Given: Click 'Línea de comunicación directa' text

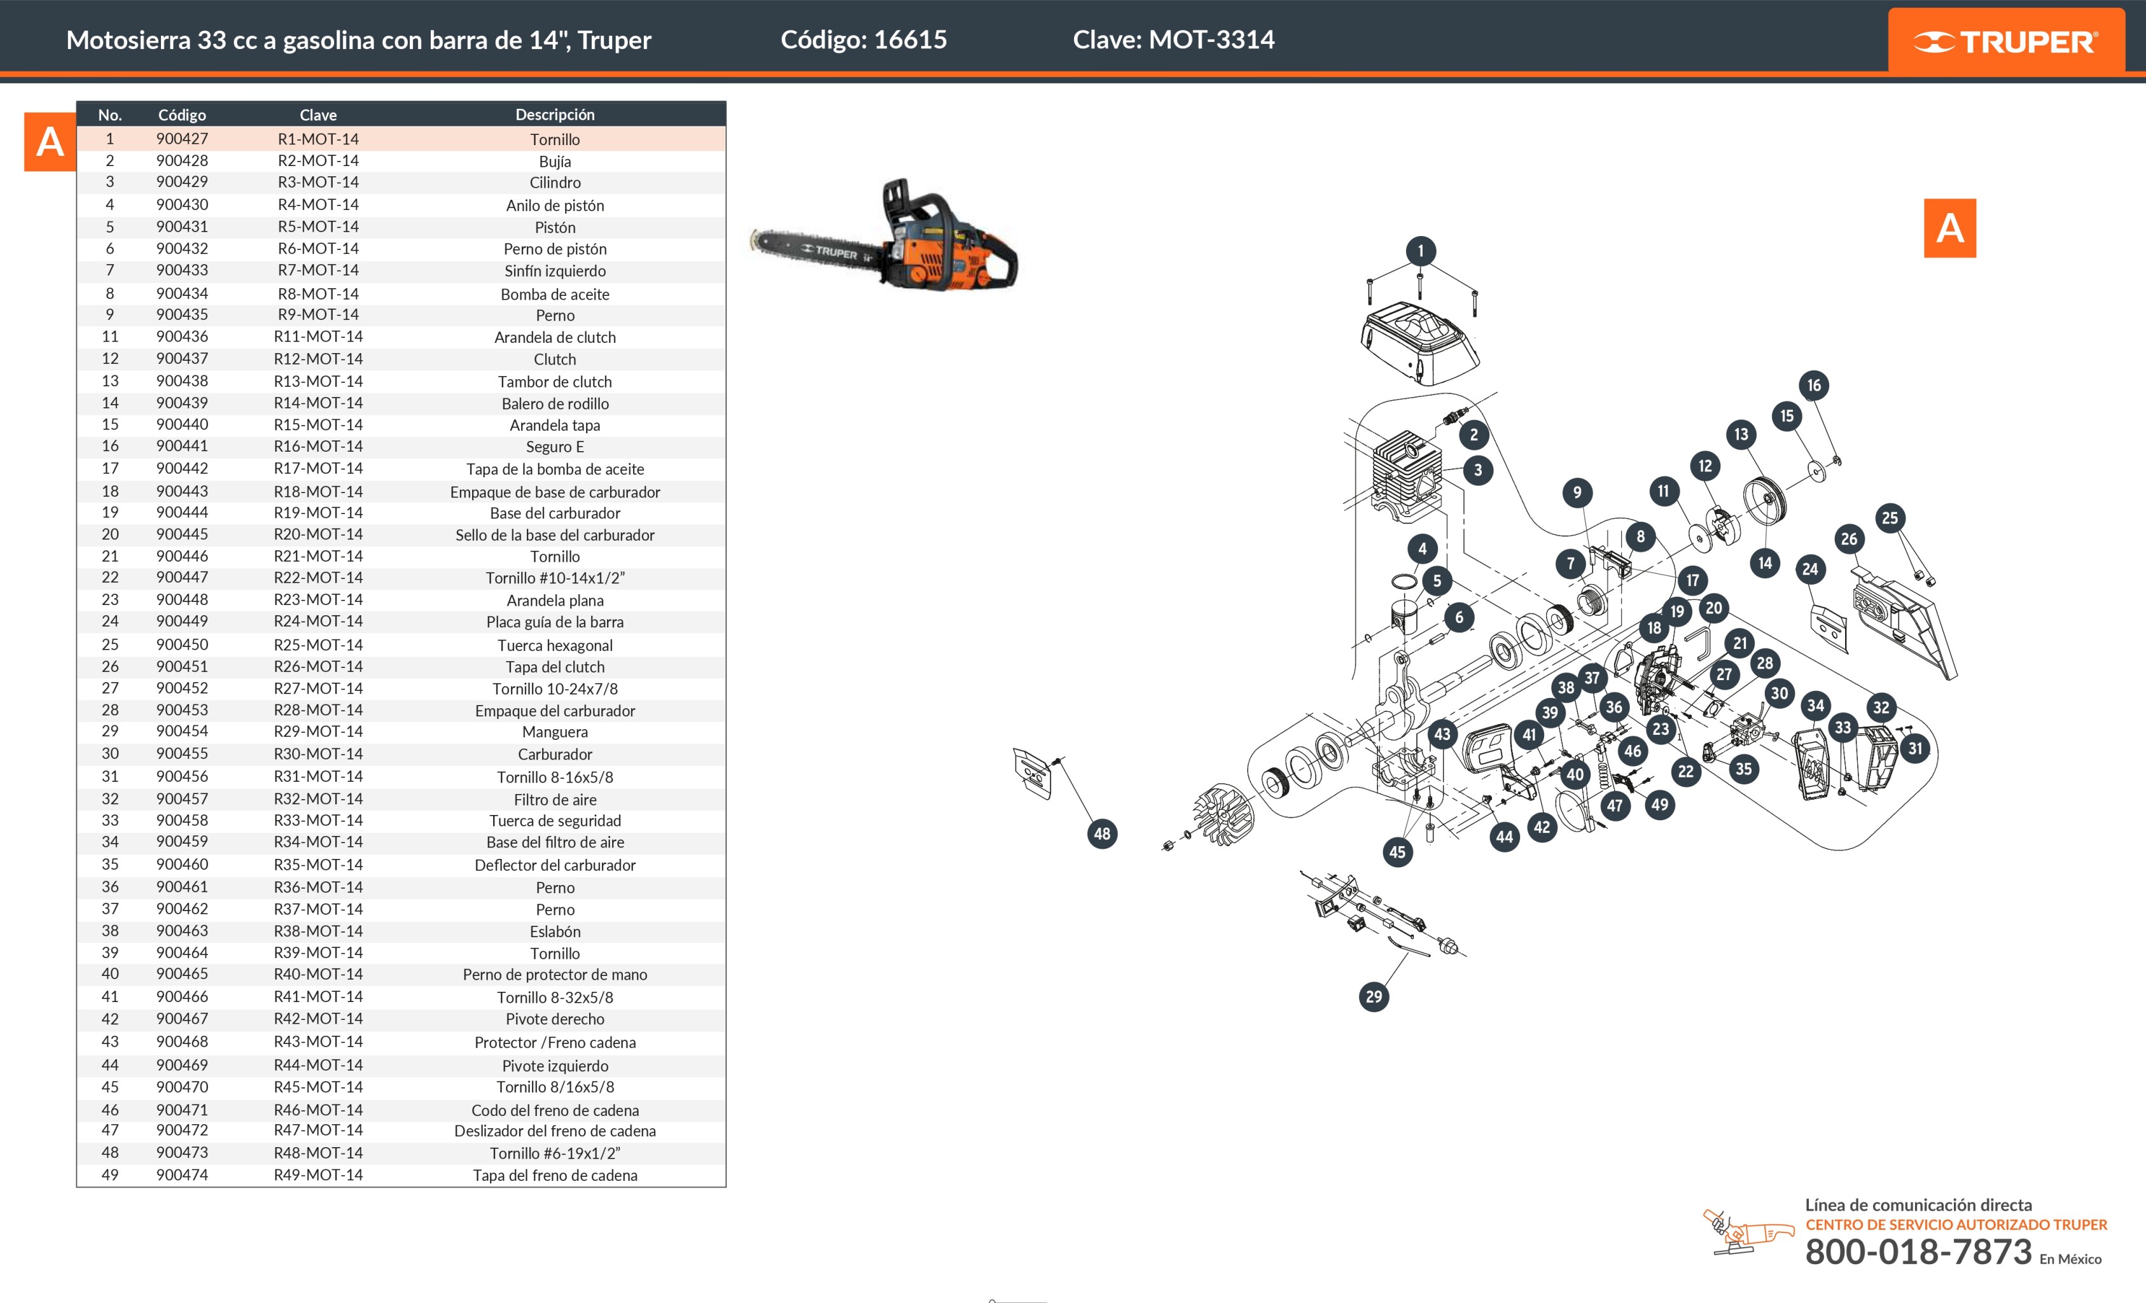Looking at the screenshot, I should coord(1918,1206).
